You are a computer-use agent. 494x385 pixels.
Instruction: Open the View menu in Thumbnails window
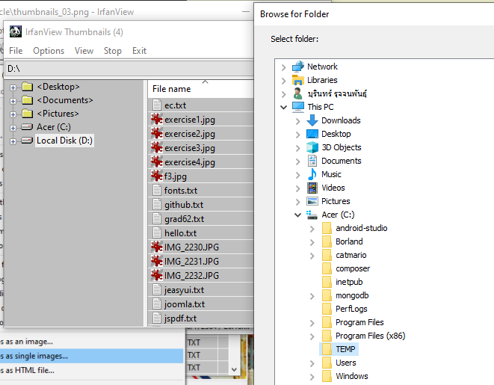click(x=84, y=51)
